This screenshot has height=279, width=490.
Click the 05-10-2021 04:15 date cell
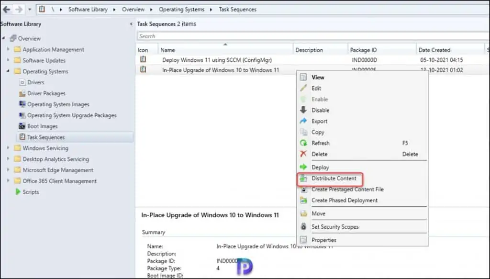[441, 60]
